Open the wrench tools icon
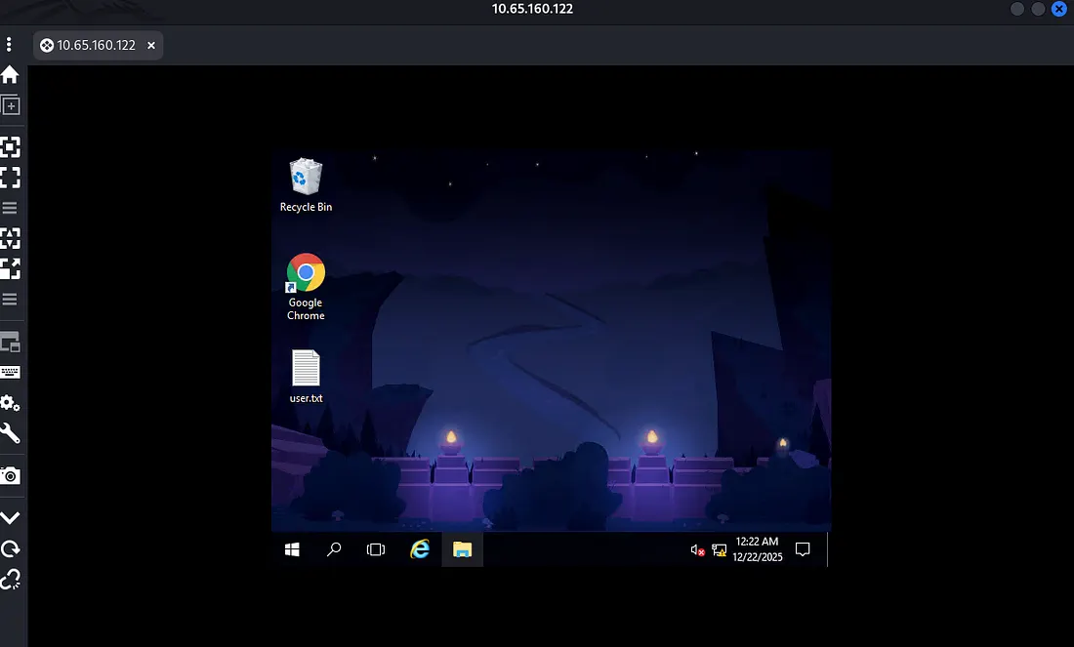The image size is (1074, 647). [x=10, y=433]
